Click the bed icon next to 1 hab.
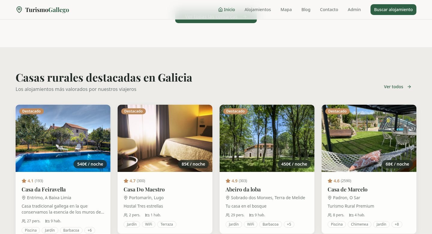The image size is (432, 234). click(147, 215)
